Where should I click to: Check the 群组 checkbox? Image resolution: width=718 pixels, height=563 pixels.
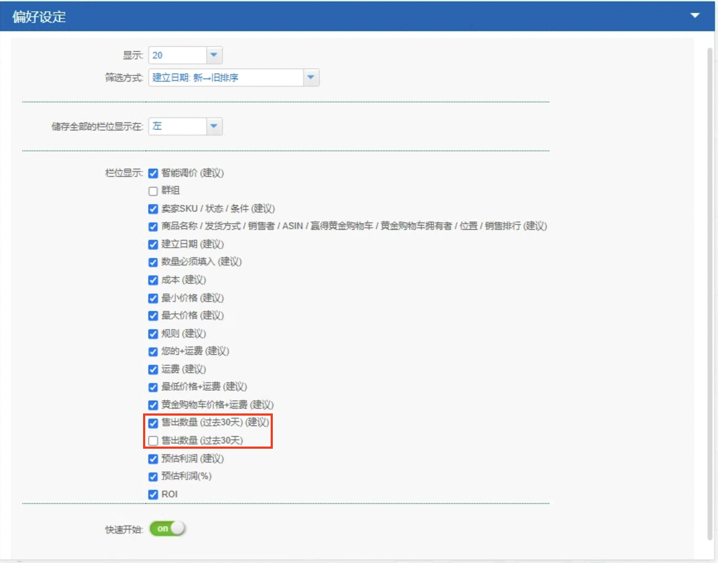click(x=154, y=191)
